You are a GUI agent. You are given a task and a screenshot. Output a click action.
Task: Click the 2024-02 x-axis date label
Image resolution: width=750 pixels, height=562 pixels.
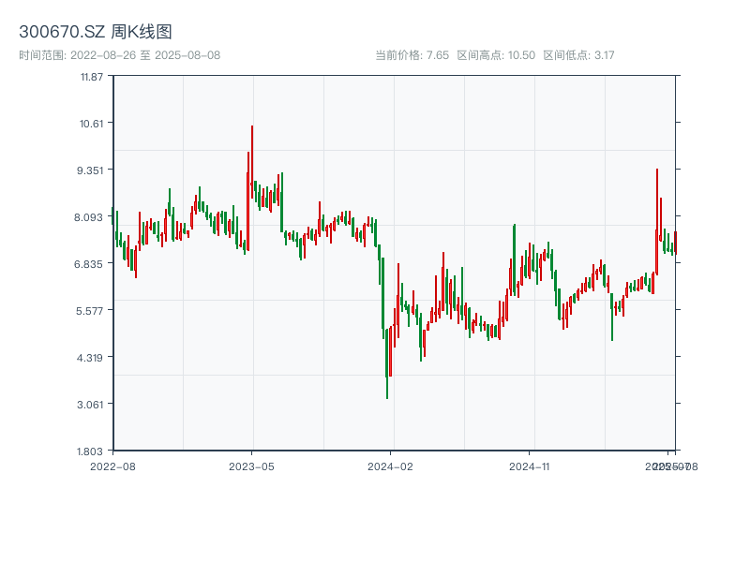[x=391, y=466]
